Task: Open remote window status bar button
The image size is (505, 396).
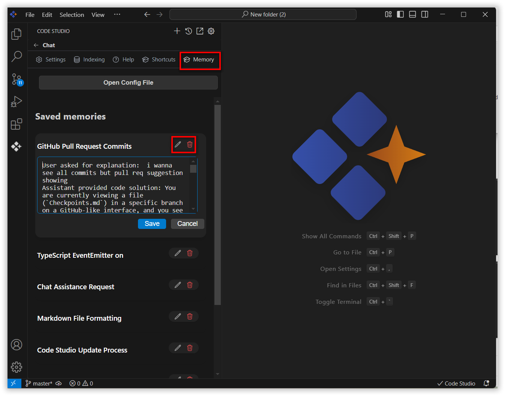Action: (x=14, y=383)
